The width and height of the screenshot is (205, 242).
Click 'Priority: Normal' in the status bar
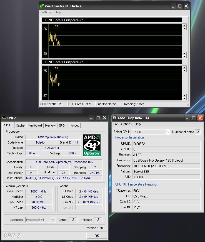click(x=109, y=104)
